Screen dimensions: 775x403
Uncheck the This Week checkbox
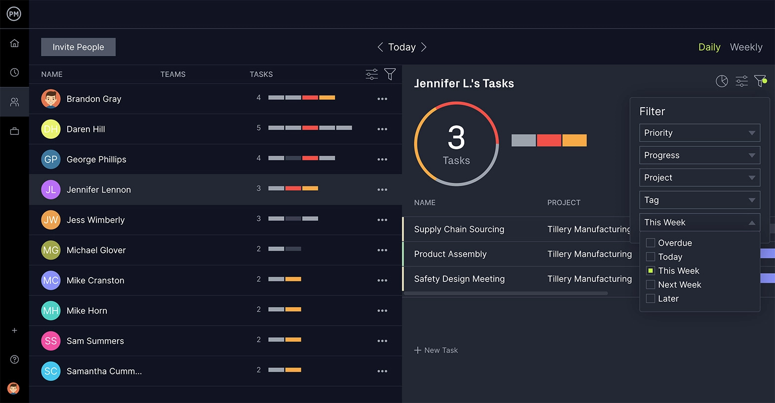point(651,271)
